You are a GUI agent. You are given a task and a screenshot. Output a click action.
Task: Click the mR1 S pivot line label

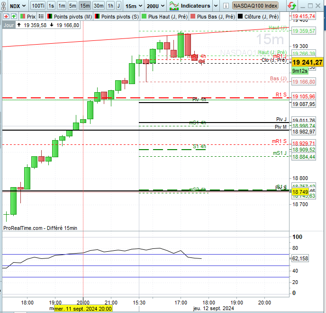tap(279, 141)
